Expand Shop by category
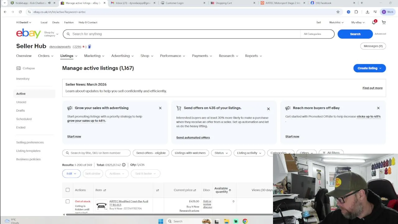The height and width of the screenshot is (224, 398). (51, 34)
